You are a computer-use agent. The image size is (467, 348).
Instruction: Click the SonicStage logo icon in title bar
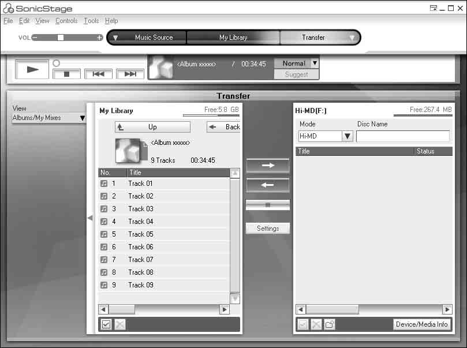8,8
